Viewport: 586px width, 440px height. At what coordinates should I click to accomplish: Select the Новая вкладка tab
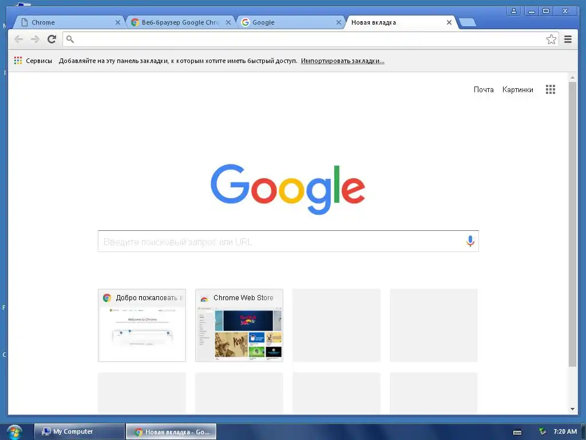(401, 22)
